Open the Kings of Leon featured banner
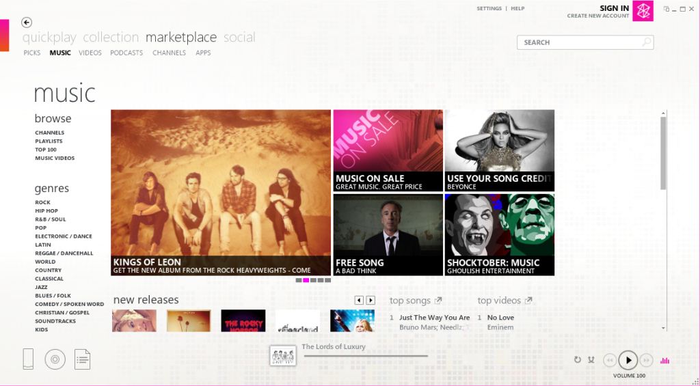Viewport: 700px width, 386px height. point(221,193)
